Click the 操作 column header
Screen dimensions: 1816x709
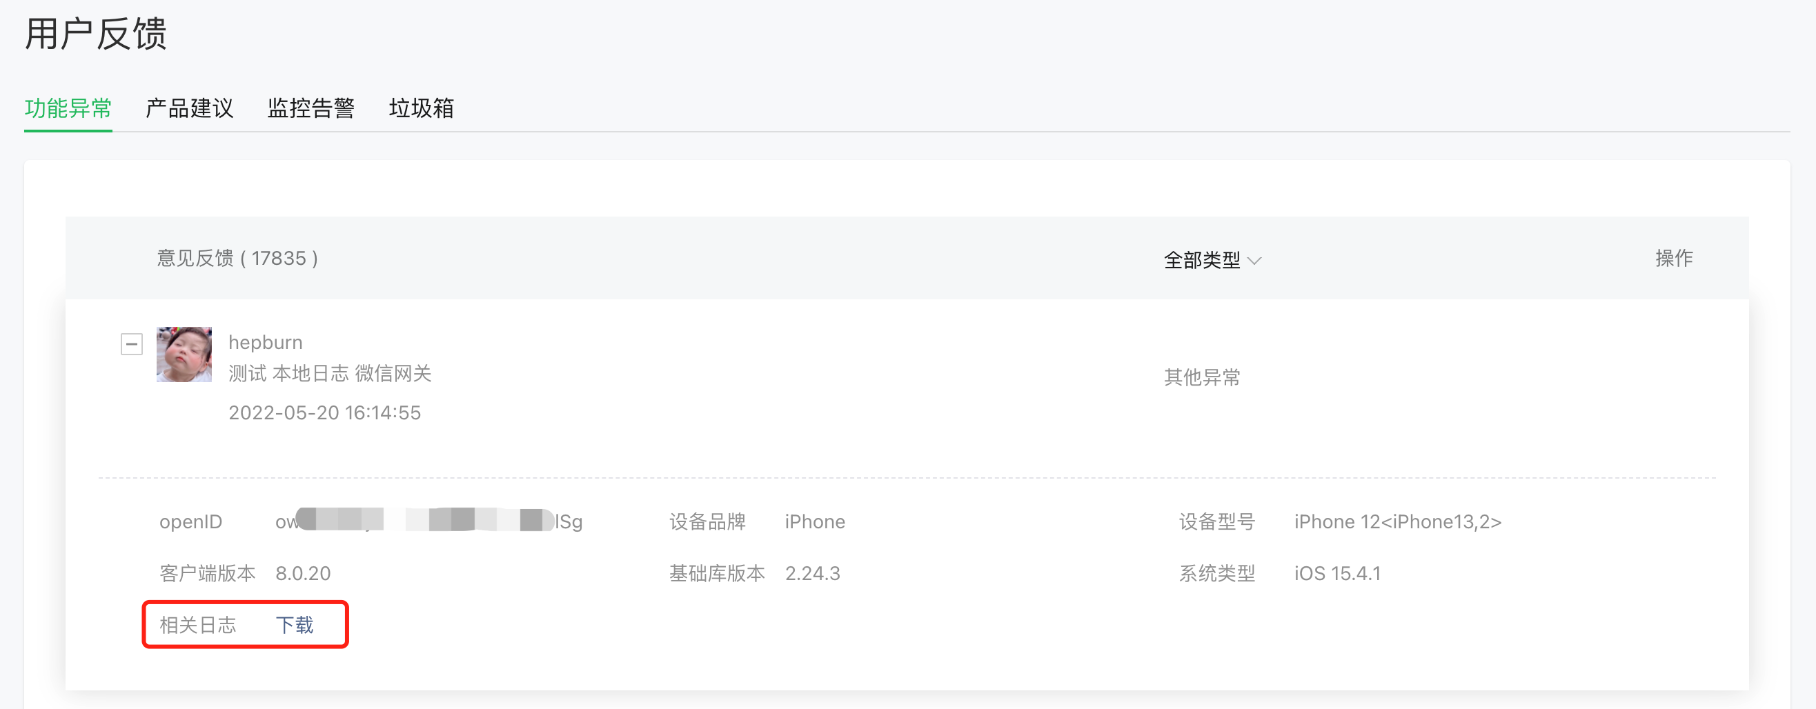point(1675,258)
